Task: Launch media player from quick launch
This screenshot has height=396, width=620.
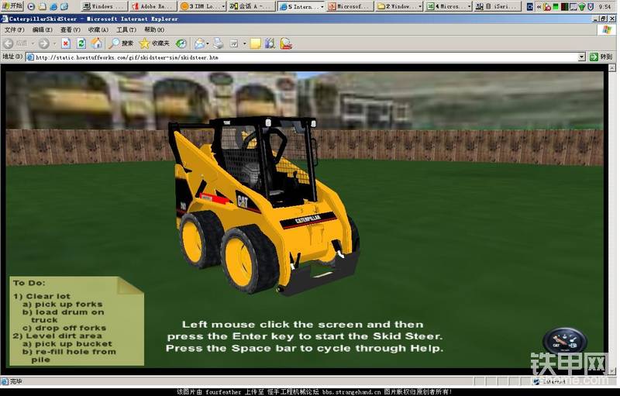Action: 31,6
